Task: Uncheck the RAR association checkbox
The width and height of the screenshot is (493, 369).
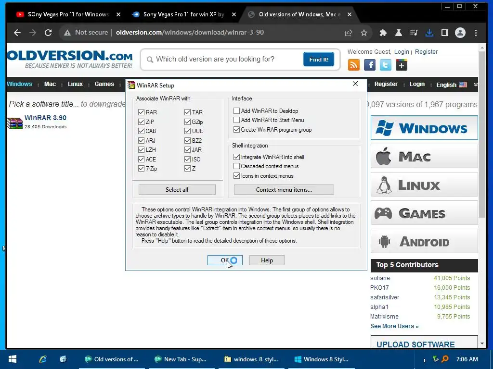Action: point(141,112)
